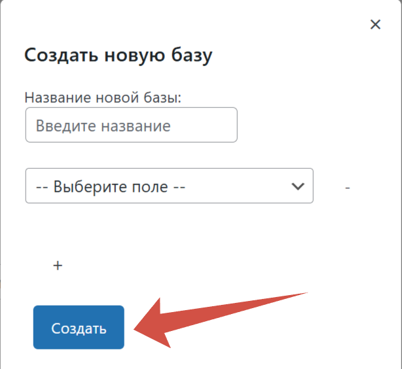Add another field selector row
The height and width of the screenshot is (369, 402).
pos(58,266)
